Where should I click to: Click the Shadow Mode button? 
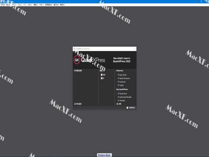(x=104, y=155)
